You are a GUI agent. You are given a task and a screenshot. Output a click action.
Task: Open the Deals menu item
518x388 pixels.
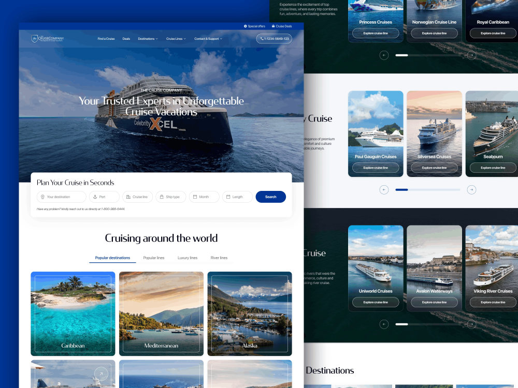click(x=126, y=39)
